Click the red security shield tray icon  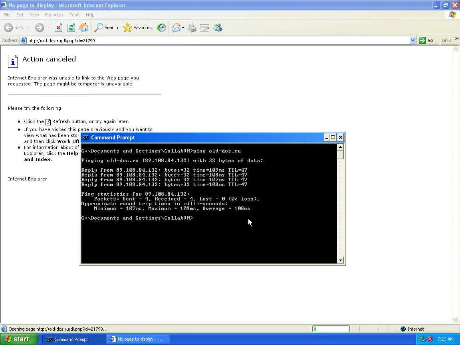tap(430, 339)
